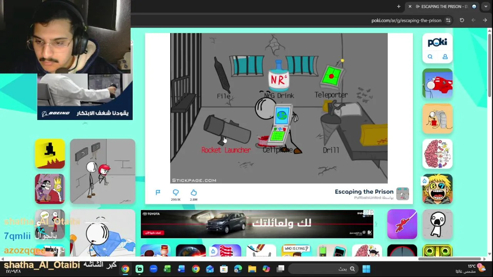Open the purple thumbnail with red stickman

point(402,224)
